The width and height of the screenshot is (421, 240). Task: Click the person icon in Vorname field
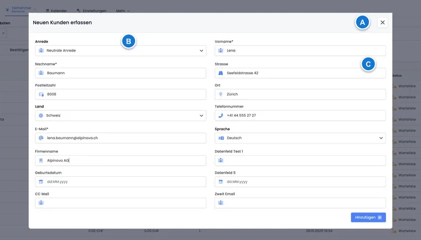coord(220,50)
